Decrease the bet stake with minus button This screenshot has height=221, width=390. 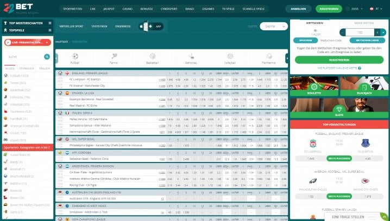pyautogui.click(x=343, y=32)
